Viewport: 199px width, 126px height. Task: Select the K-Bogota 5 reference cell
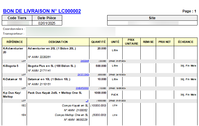(x=11, y=66)
